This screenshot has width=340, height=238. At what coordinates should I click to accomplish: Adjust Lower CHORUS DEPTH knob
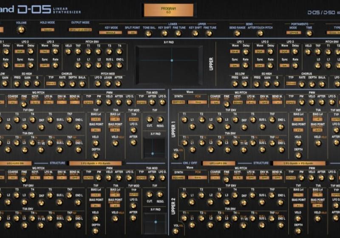click(72, 84)
